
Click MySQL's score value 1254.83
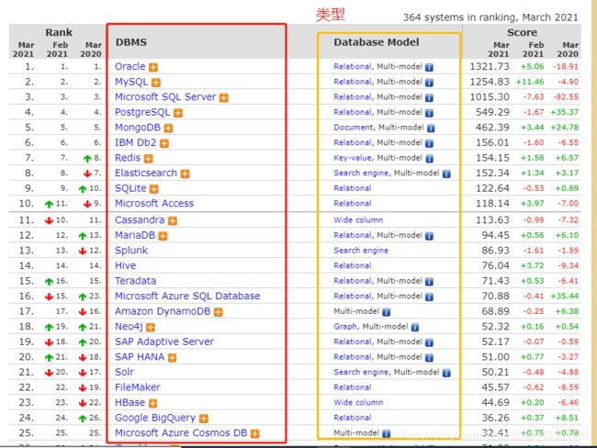[490, 82]
